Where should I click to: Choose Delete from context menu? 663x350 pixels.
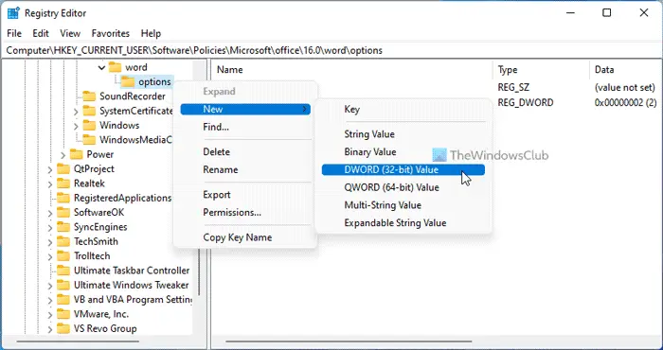[x=245, y=152]
